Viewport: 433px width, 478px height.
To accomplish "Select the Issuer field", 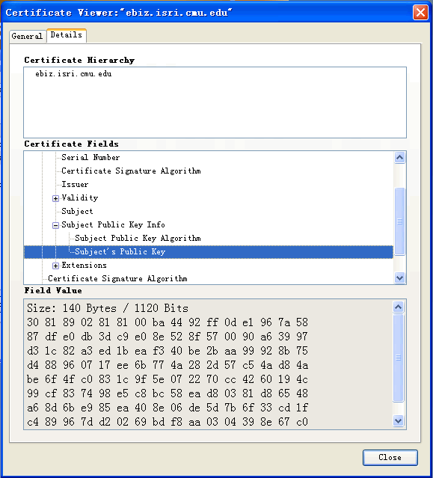I will click(x=75, y=185).
